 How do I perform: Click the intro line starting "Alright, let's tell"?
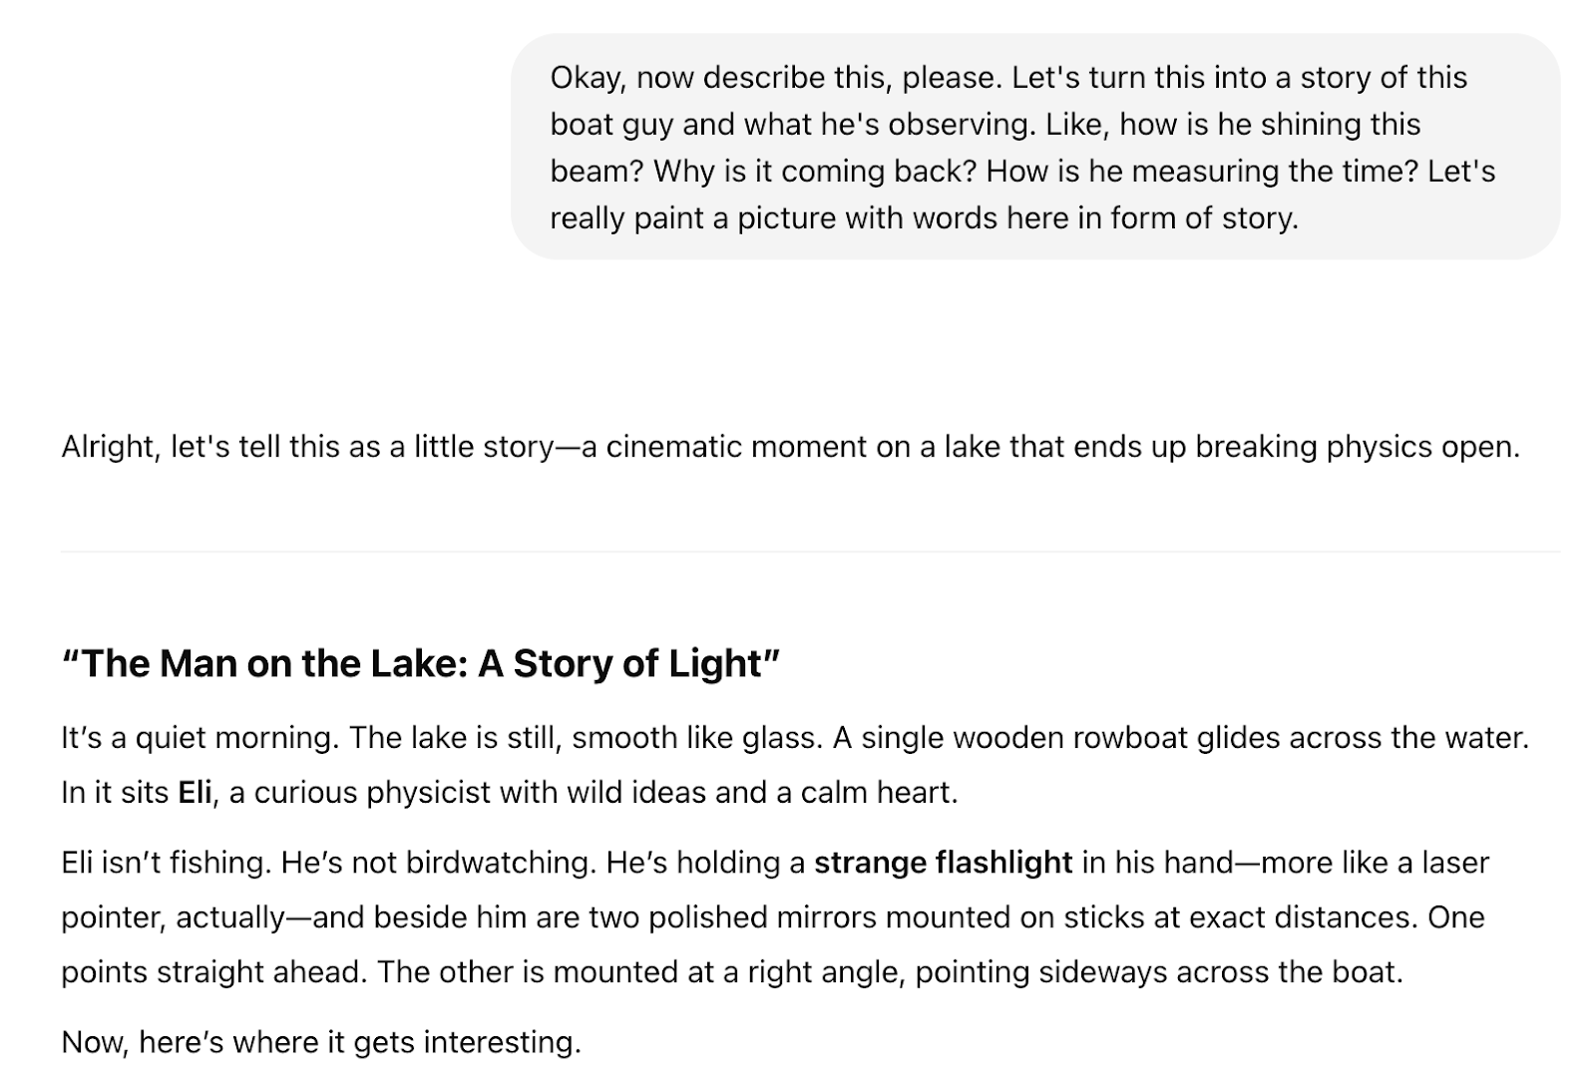click(790, 447)
